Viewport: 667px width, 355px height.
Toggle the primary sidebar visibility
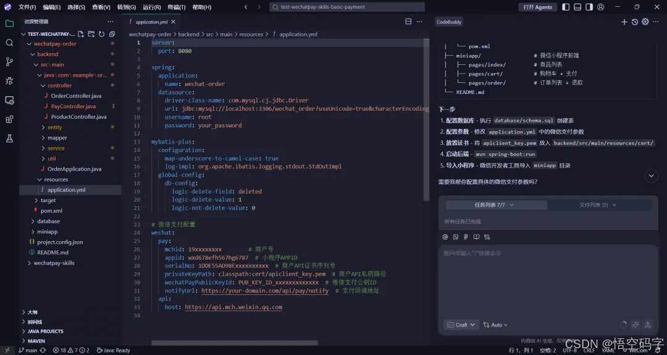click(x=566, y=7)
